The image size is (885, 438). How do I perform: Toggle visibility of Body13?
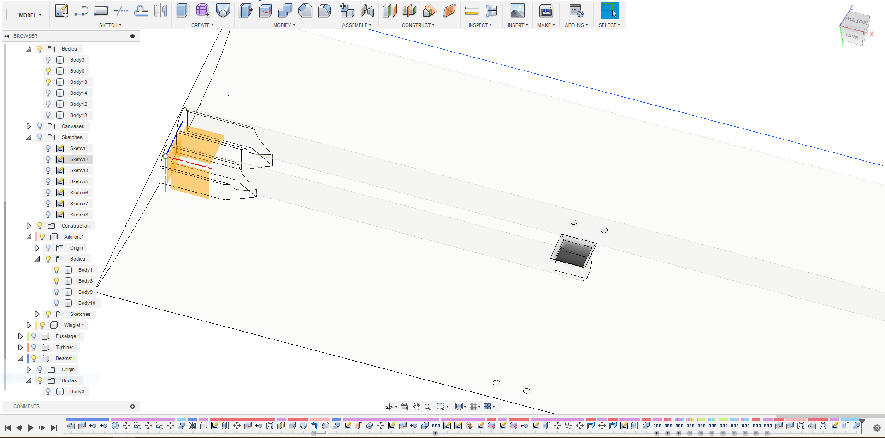pyautogui.click(x=48, y=115)
